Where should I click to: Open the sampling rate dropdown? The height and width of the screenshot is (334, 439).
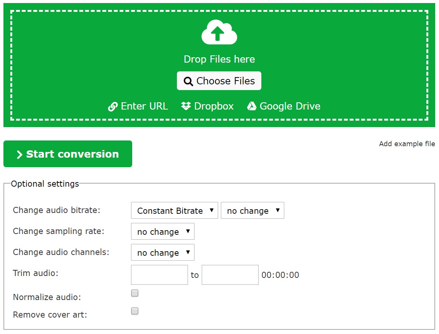pos(163,231)
